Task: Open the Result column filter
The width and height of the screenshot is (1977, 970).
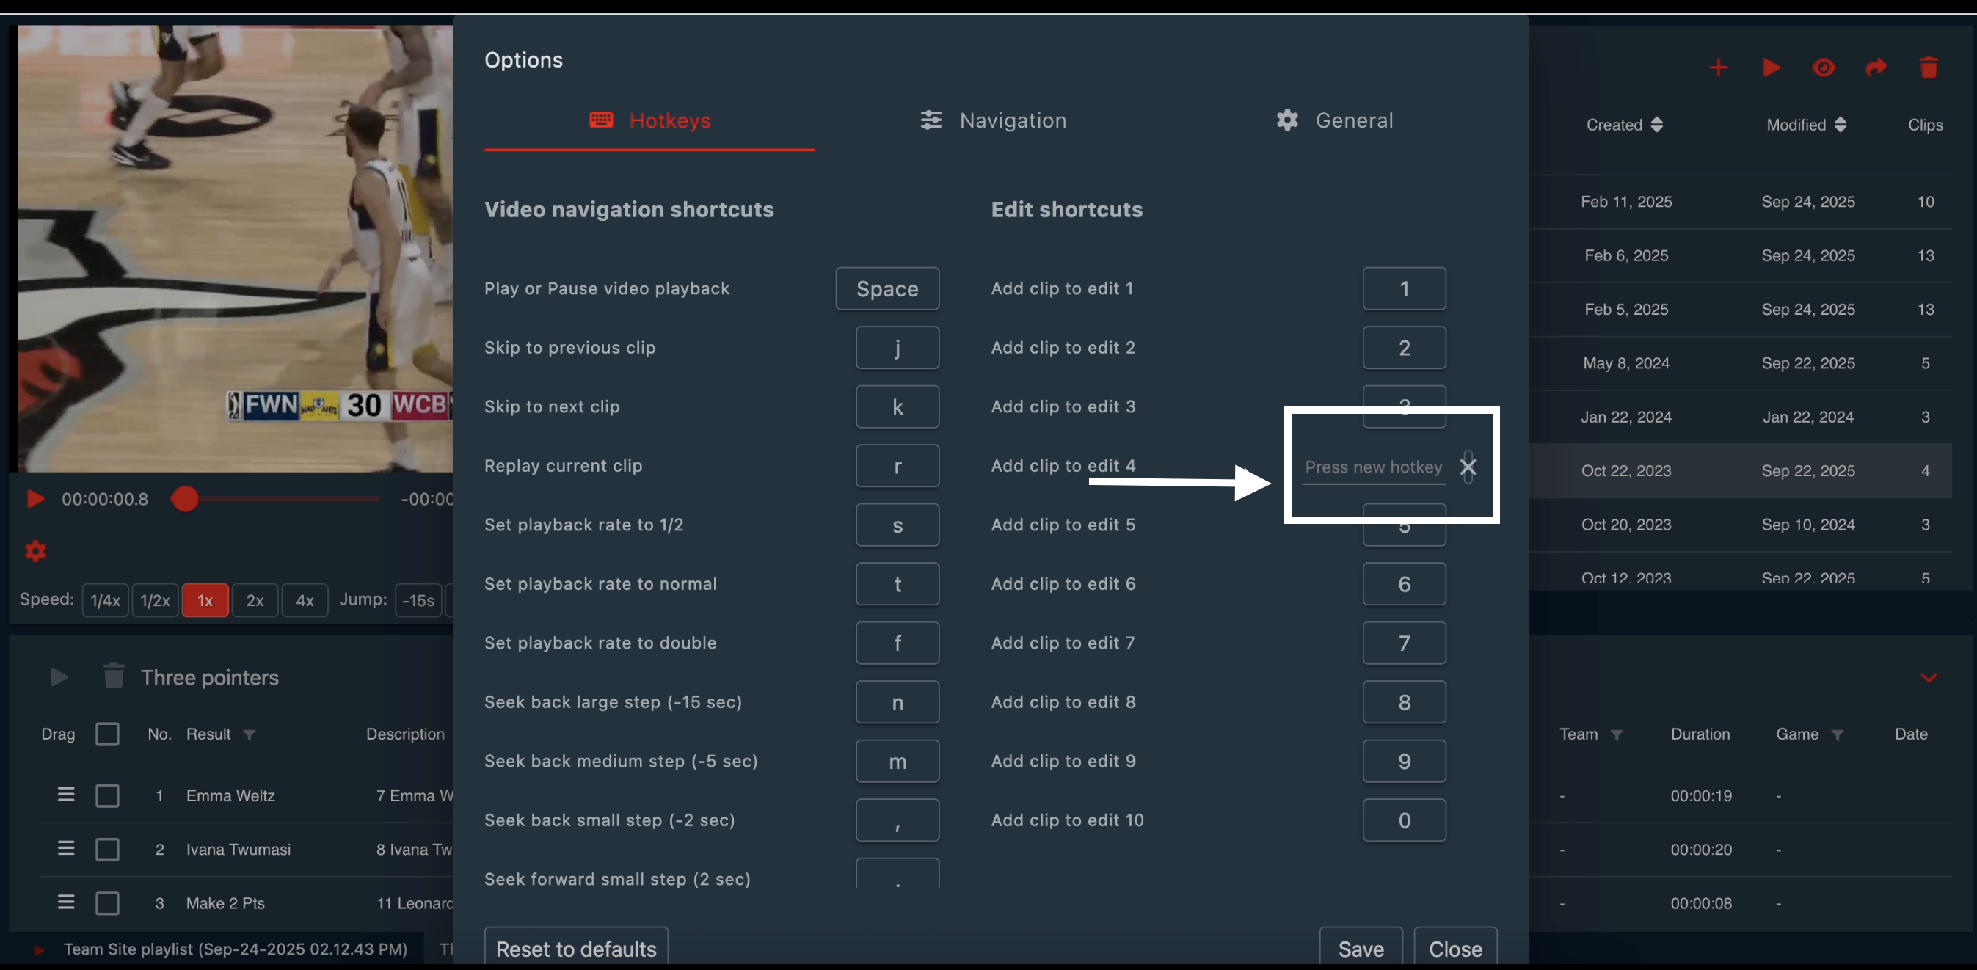Action: [250, 734]
